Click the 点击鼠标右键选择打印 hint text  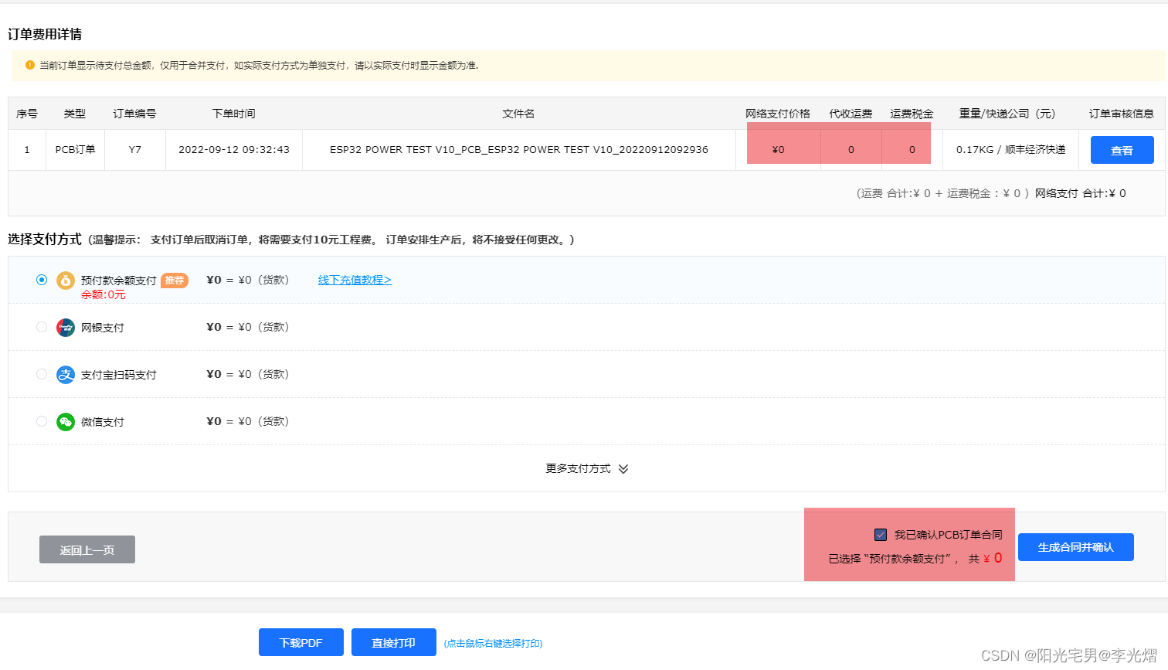pyautogui.click(x=493, y=643)
